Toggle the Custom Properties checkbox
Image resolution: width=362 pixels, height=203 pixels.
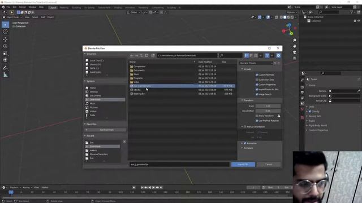(257, 85)
